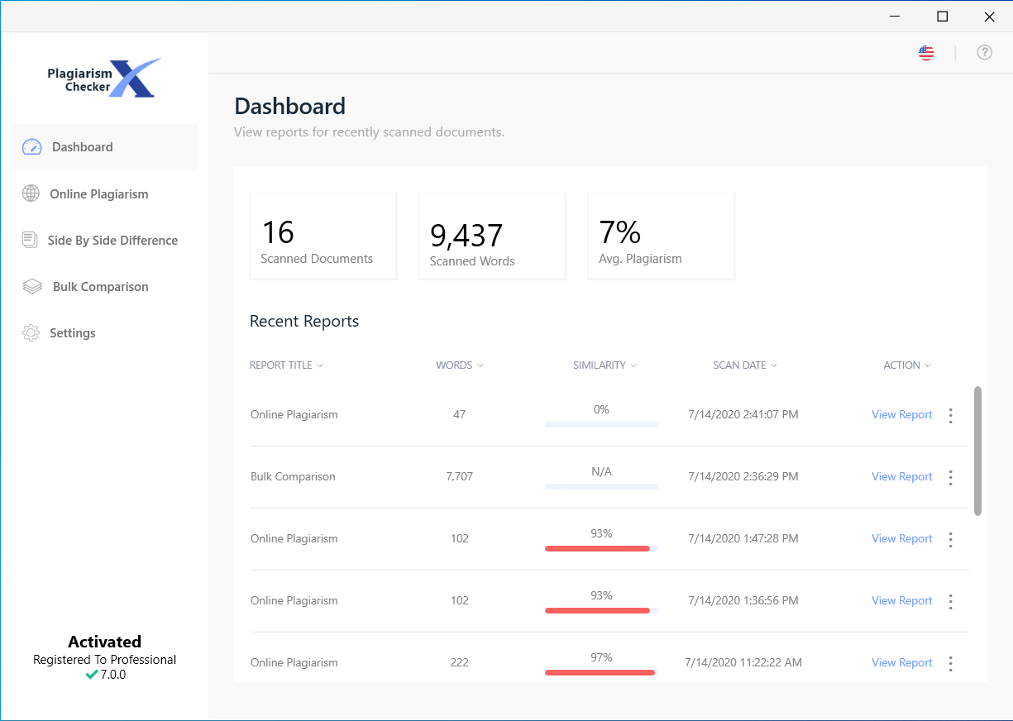Click the Dashboard gauge icon in sidebar

tap(31, 147)
